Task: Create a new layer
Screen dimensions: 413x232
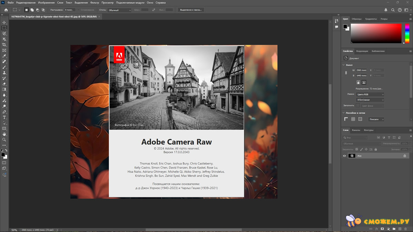Action: 400,229
